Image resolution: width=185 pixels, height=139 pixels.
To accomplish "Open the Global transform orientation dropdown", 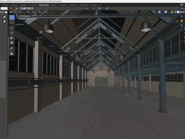I will [86, 8].
